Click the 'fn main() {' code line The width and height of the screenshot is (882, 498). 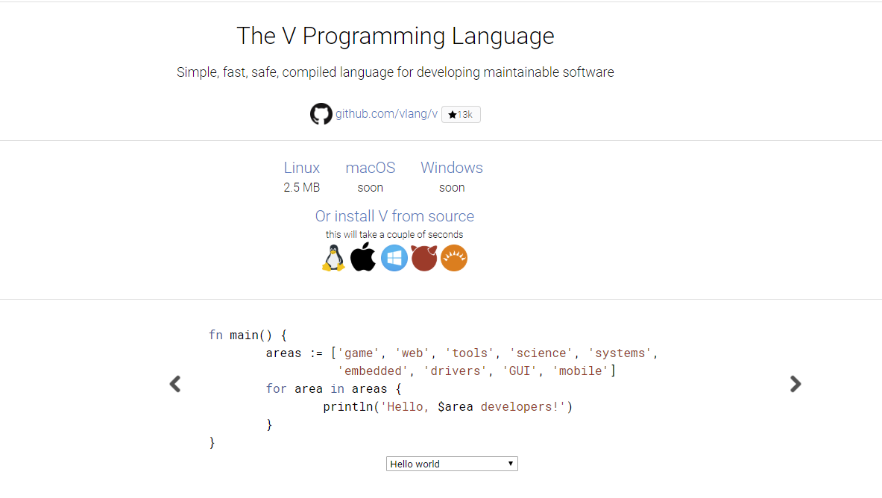[x=248, y=335]
